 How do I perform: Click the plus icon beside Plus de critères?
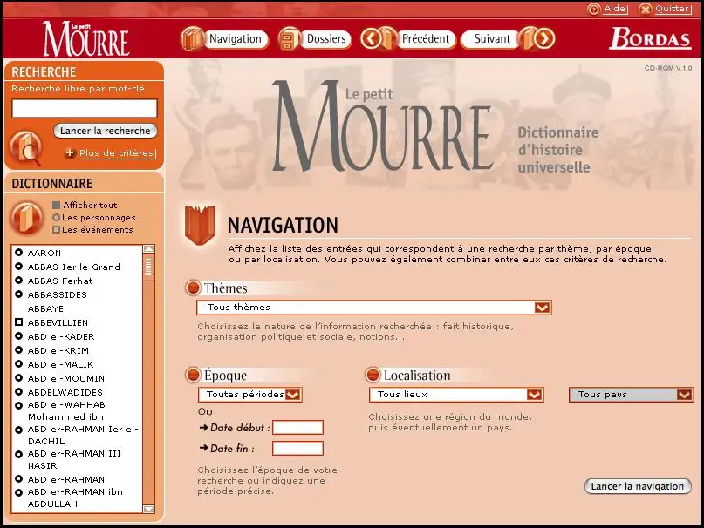70,153
